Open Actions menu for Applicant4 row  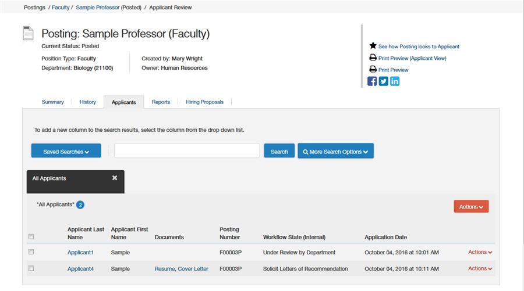pyautogui.click(x=480, y=268)
